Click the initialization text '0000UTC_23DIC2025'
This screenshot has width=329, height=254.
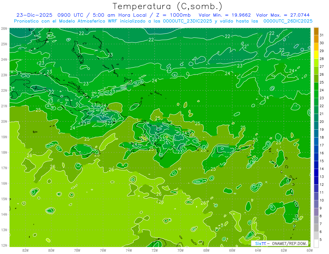coord(188,21)
